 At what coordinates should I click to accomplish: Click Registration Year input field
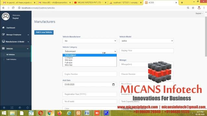coord(90,94)
